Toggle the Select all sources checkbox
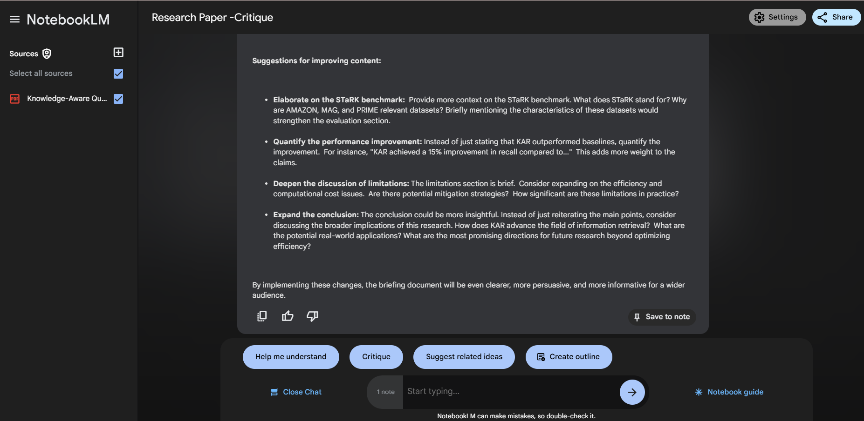The height and width of the screenshot is (421, 864). coord(118,74)
